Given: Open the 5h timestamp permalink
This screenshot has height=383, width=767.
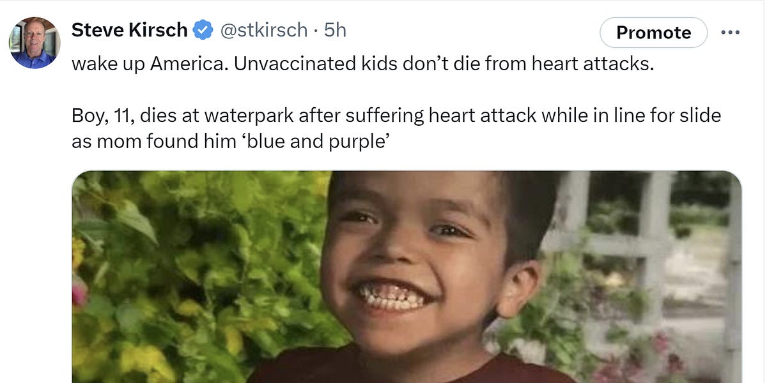Looking at the screenshot, I should (x=335, y=30).
